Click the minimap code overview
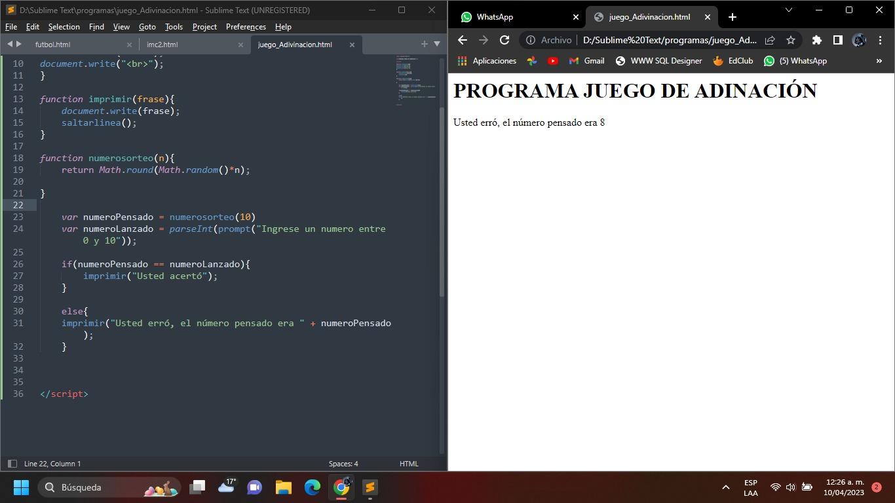Screen dimensions: 895x503 point(415,80)
